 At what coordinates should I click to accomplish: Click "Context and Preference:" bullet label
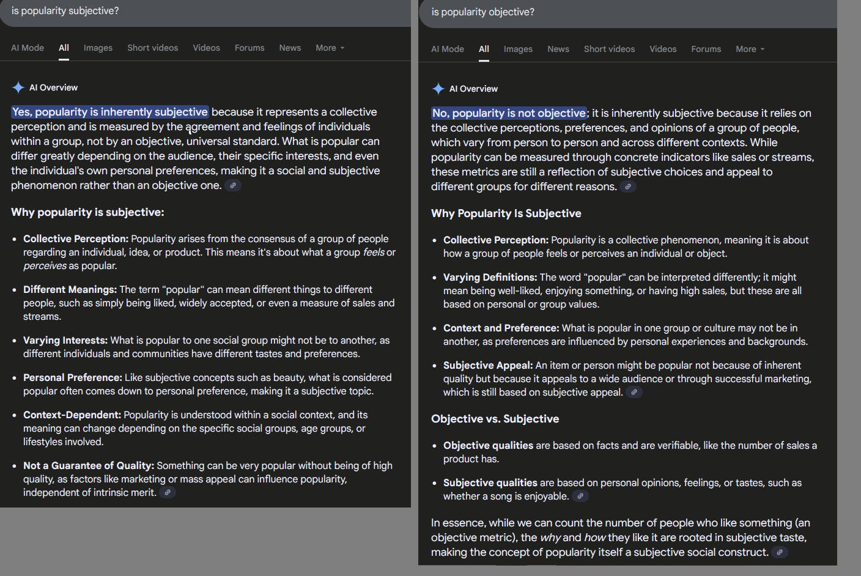501,328
